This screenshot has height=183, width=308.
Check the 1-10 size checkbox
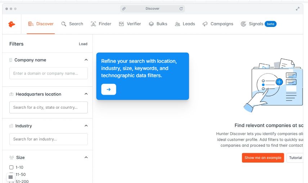tap(12, 167)
